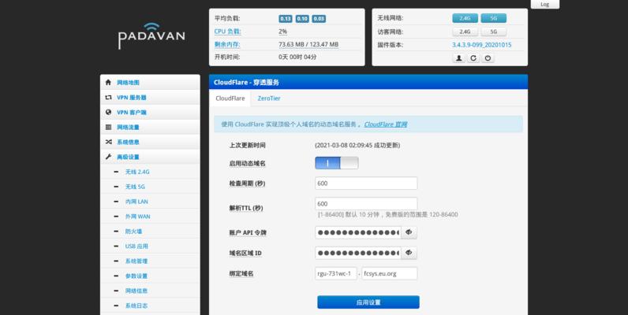Click the power shutdown icon button
The width and height of the screenshot is (628, 315).
point(488,58)
